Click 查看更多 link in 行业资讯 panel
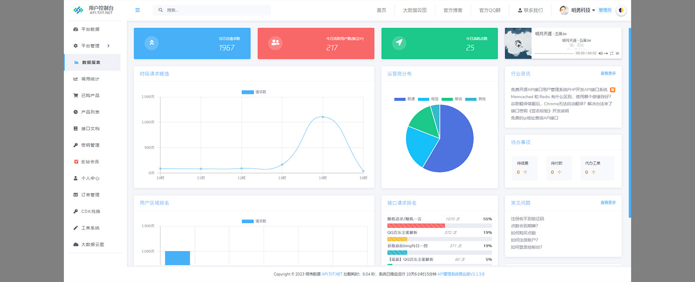Viewport: 695px width, 282px height. point(608,73)
